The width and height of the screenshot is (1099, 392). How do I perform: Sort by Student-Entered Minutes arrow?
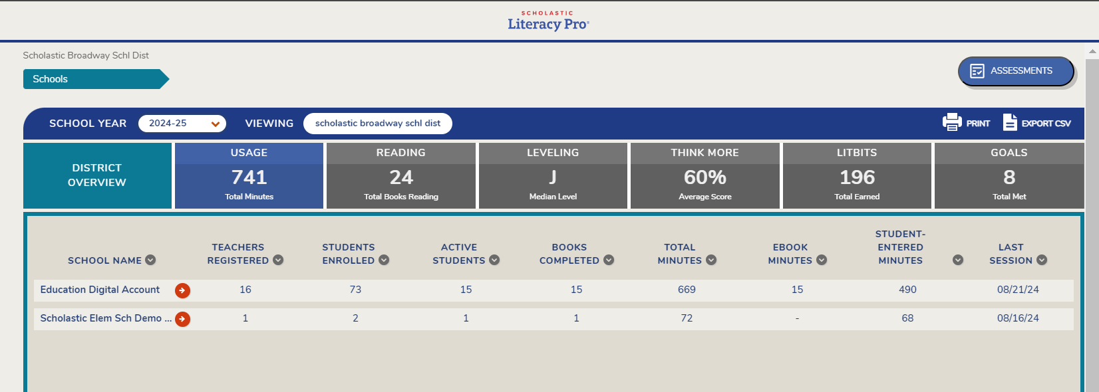click(x=958, y=260)
